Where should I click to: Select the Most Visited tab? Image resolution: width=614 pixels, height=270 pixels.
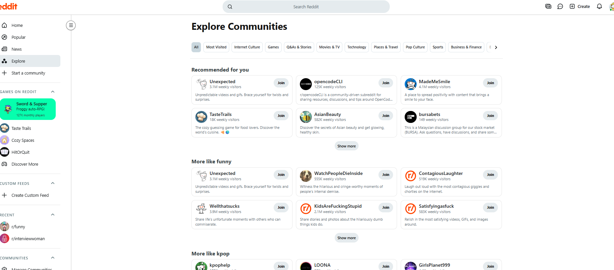click(216, 47)
